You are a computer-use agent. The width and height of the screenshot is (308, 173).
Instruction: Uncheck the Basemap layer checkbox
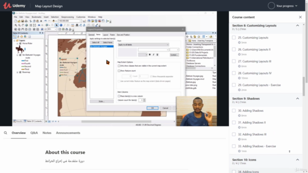(20, 73)
